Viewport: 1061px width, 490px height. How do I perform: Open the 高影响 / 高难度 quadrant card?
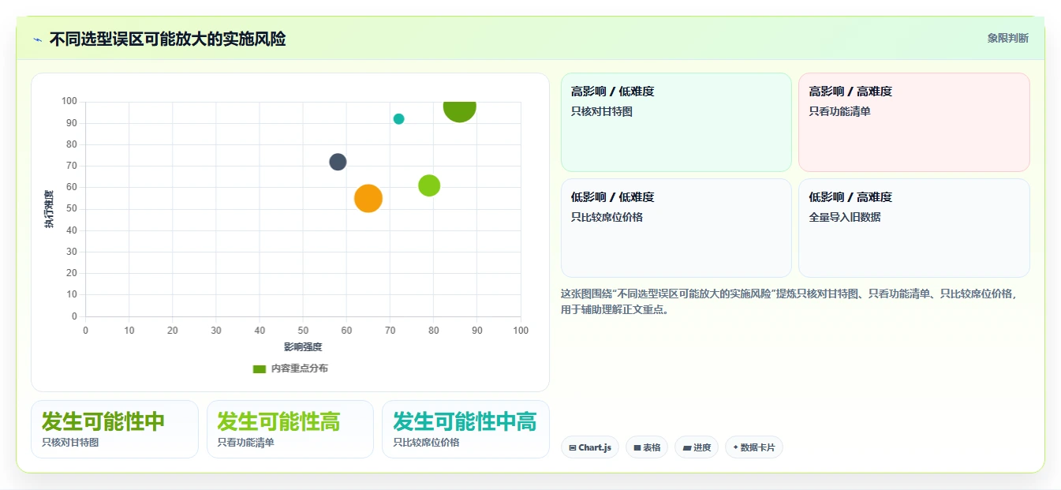tap(913, 122)
